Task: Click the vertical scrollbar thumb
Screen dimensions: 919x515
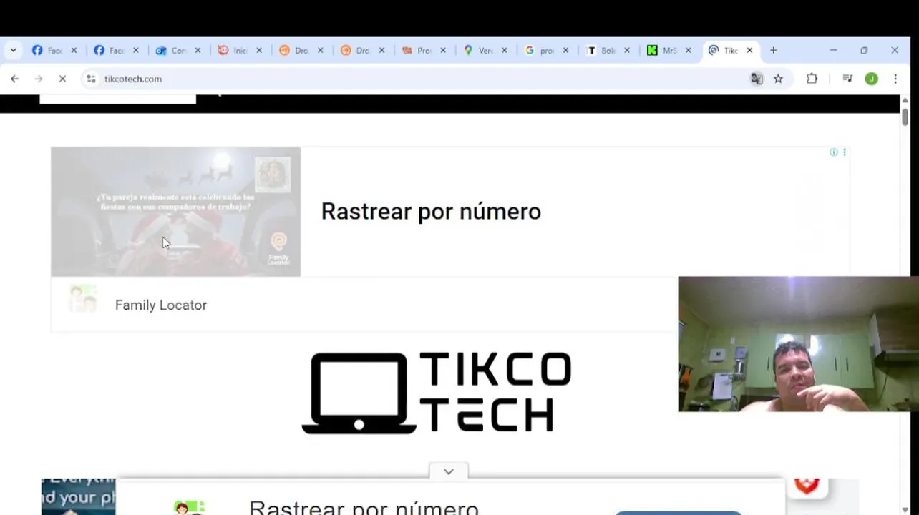Action: click(905, 117)
